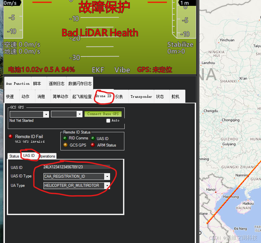This screenshot has height=243, width=261.
Task: Expand the first GCS GPS port dropdown
Action: [46, 114]
